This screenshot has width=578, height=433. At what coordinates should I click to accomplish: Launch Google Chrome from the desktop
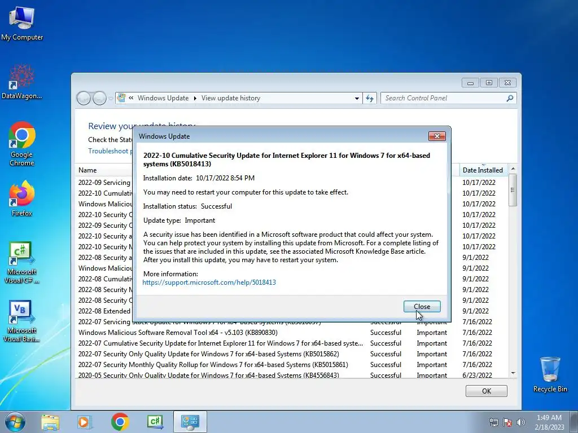click(22, 144)
